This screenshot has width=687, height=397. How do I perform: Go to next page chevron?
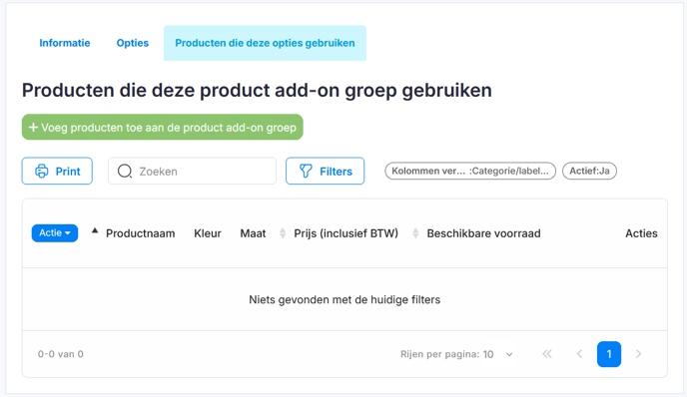(638, 354)
